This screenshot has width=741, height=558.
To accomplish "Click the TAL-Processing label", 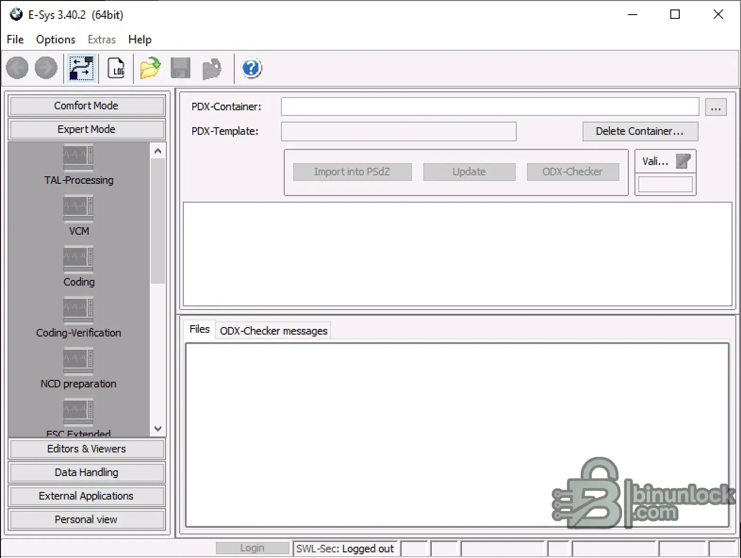I will tap(79, 181).
